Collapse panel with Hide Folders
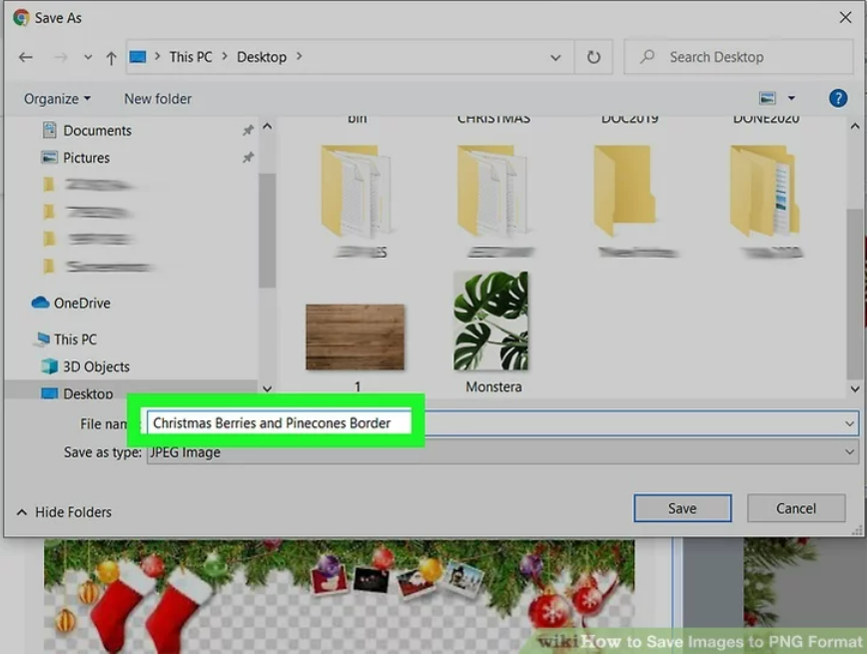This screenshot has height=662, width=867. pyautogui.click(x=64, y=512)
